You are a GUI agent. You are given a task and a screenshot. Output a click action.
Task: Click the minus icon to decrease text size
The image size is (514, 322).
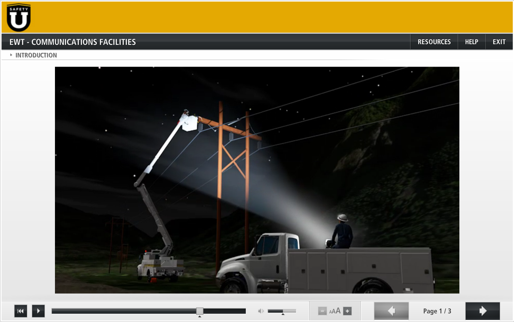click(322, 311)
